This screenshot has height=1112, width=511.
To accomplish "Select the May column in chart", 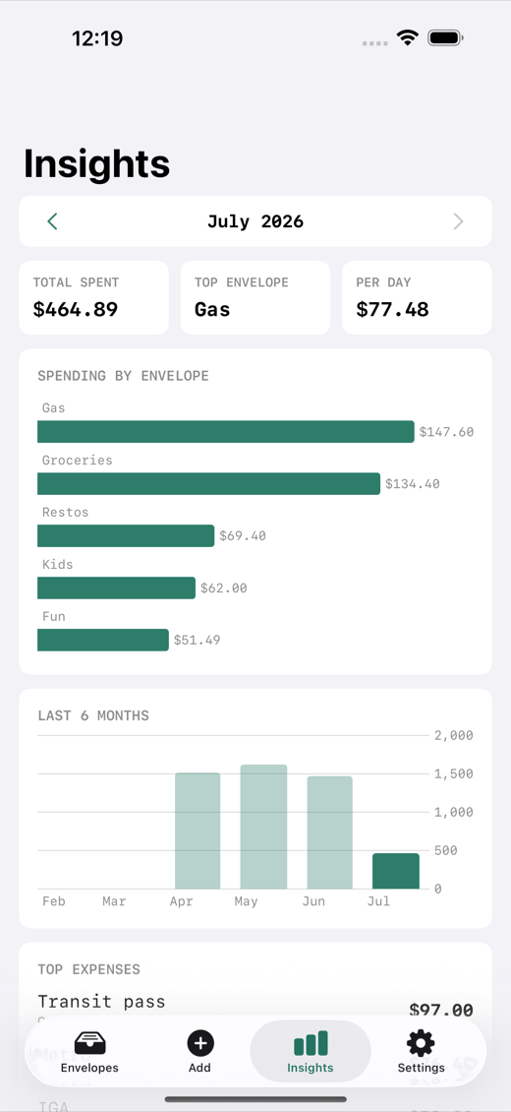I will coord(264,827).
